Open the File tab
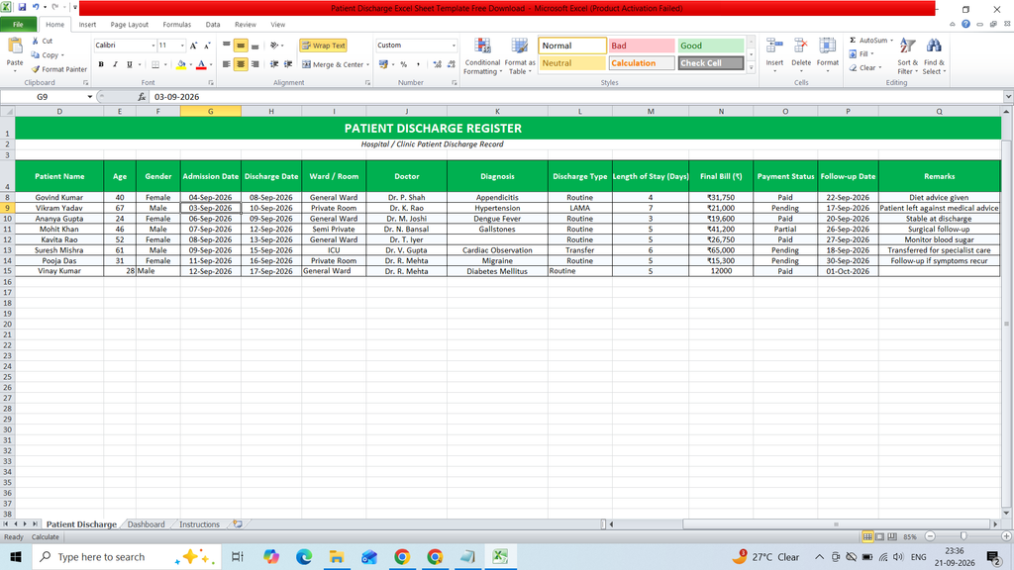 [x=18, y=25]
